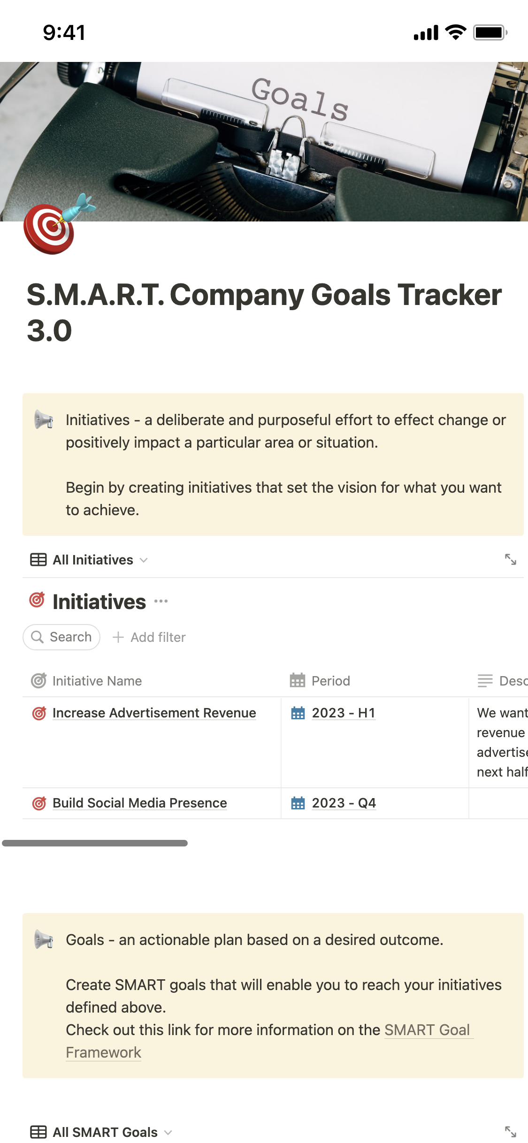Viewport: 528px width, 1143px height.
Task: Open the Build Social Media Presence initiative
Action: tap(139, 803)
